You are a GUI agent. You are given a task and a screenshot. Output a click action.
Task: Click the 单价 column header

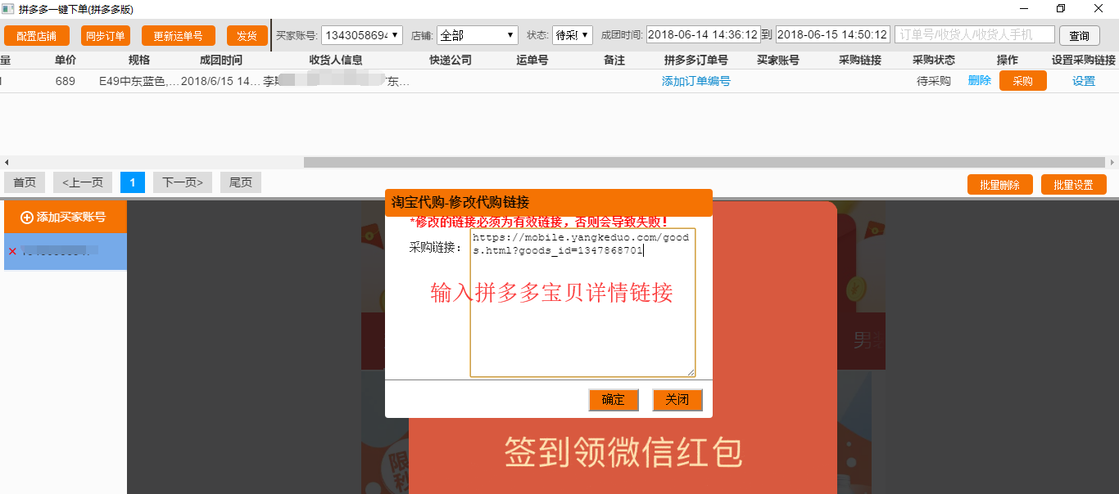tap(66, 61)
